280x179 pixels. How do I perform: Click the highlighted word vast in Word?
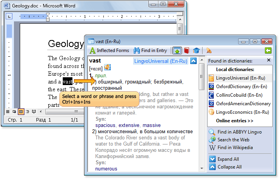pyautogui.click(x=67, y=82)
